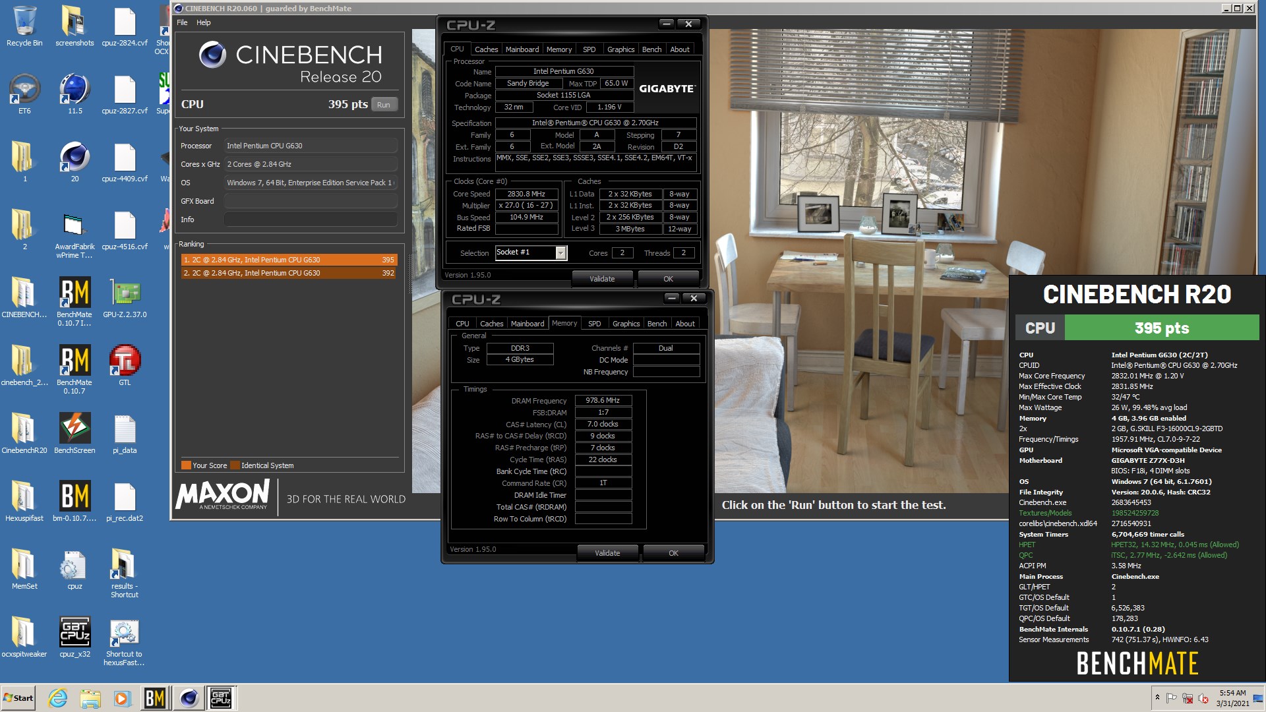
Task: Launch the Cinebench 11.5 desktop shortcut
Action: pos(75,94)
